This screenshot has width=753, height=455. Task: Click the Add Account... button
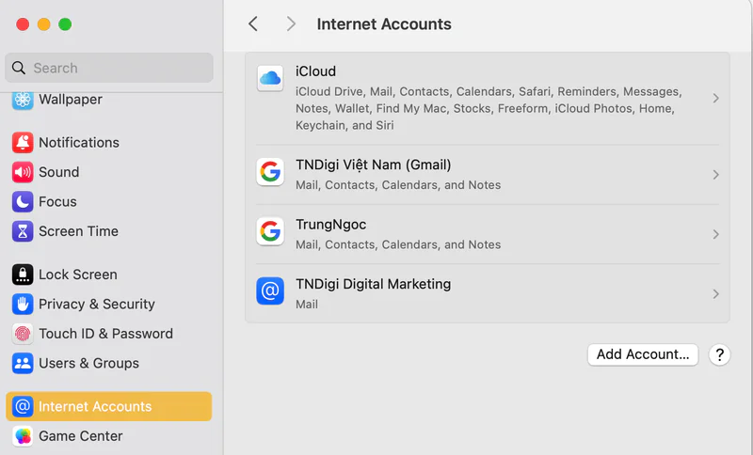pyautogui.click(x=643, y=354)
